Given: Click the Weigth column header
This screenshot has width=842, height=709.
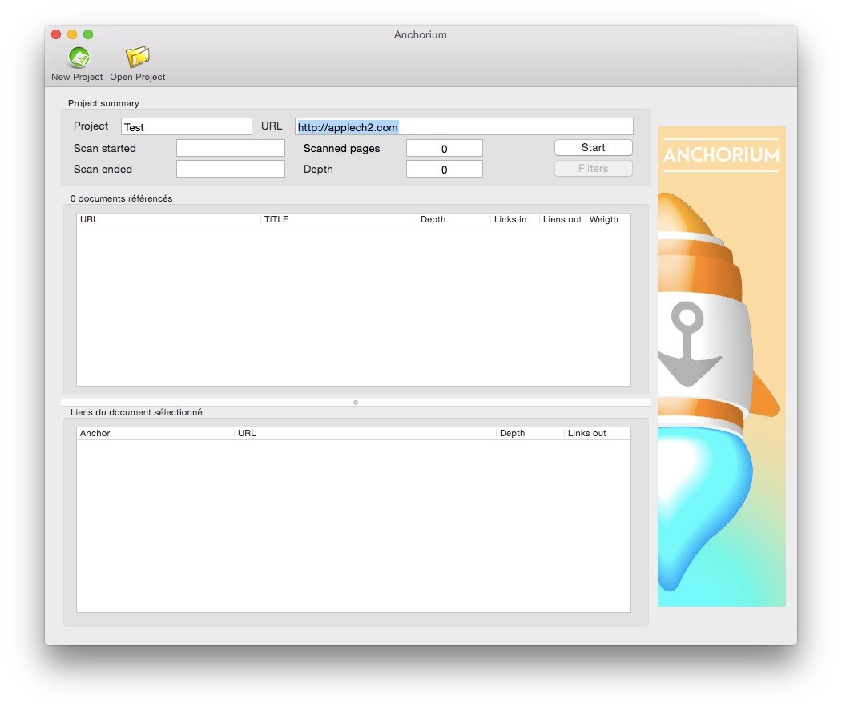Looking at the screenshot, I should pos(608,219).
